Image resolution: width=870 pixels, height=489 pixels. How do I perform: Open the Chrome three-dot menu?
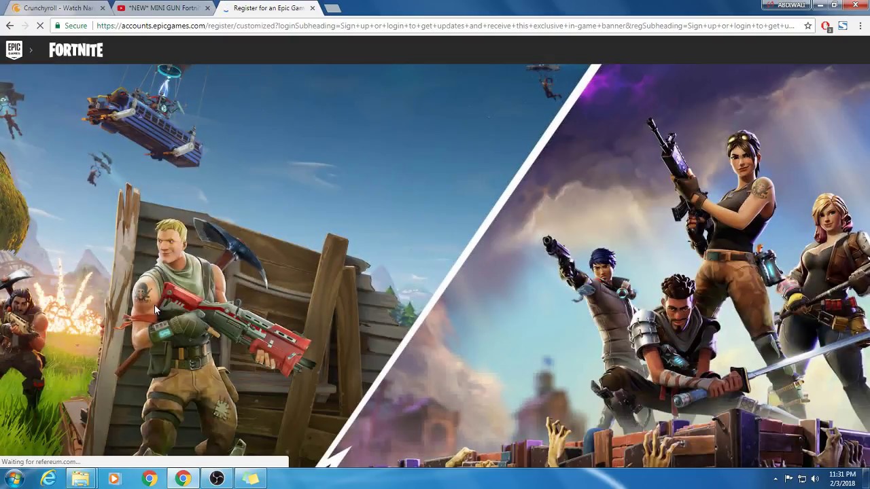(860, 26)
